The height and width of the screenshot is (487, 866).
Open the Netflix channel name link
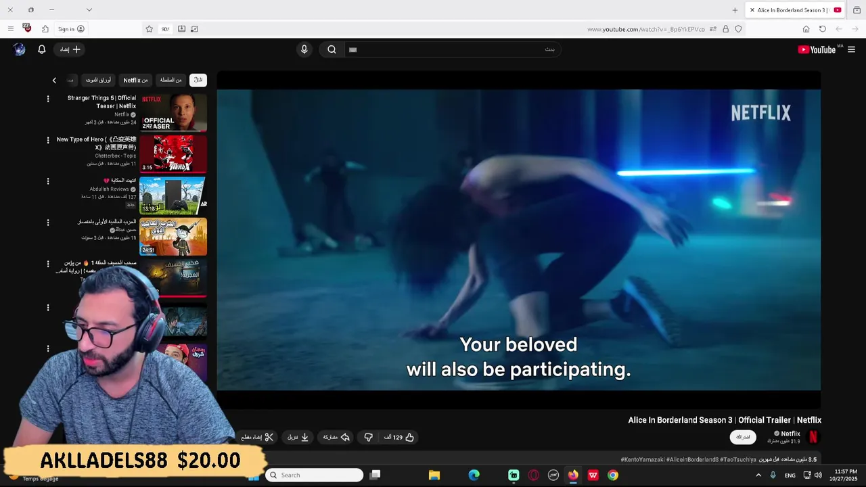[x=790, y=434]
